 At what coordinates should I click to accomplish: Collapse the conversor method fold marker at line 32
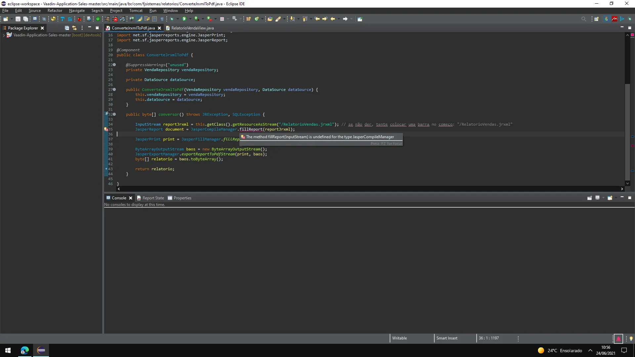(114, 114)
